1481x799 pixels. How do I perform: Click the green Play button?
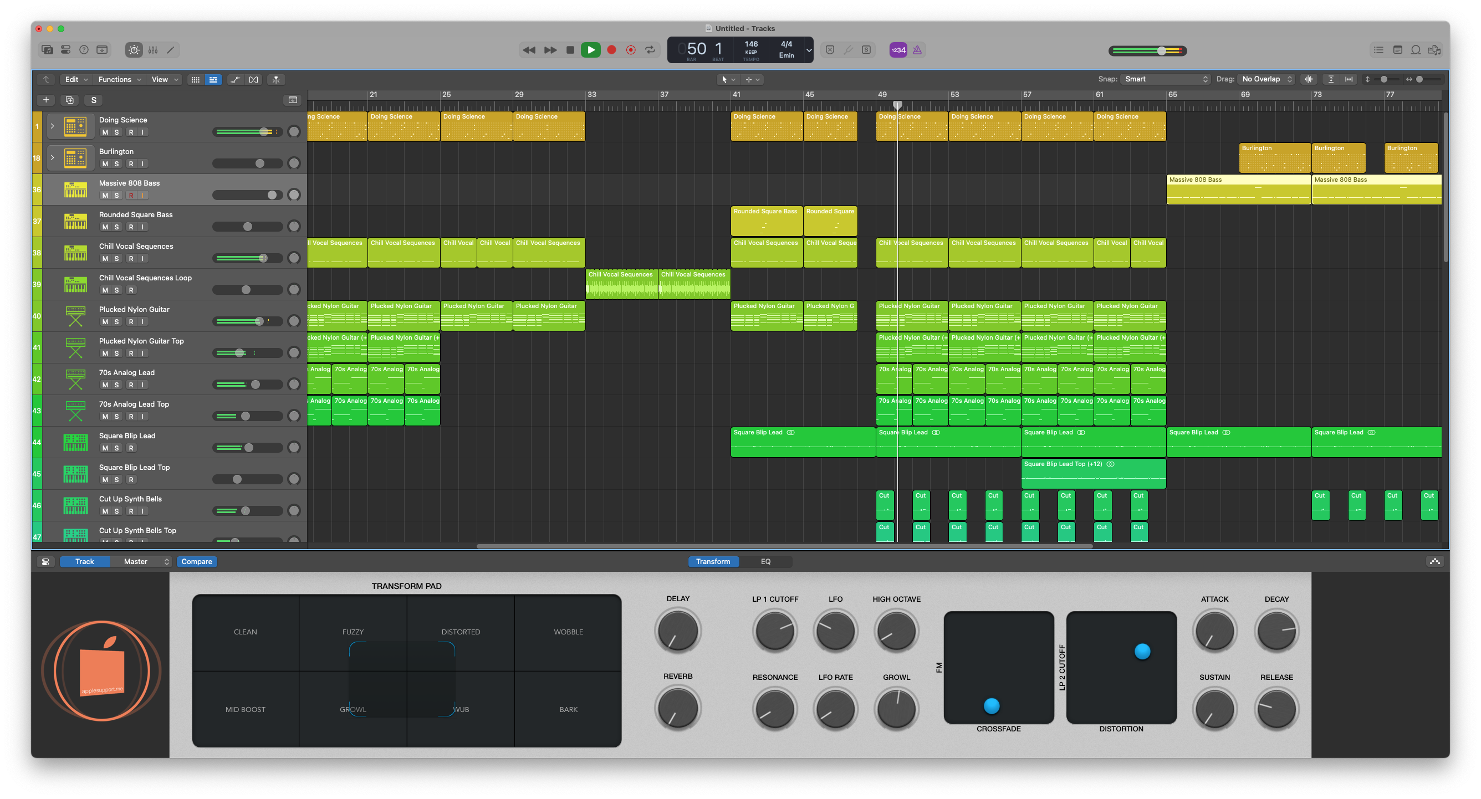[590, 50]
